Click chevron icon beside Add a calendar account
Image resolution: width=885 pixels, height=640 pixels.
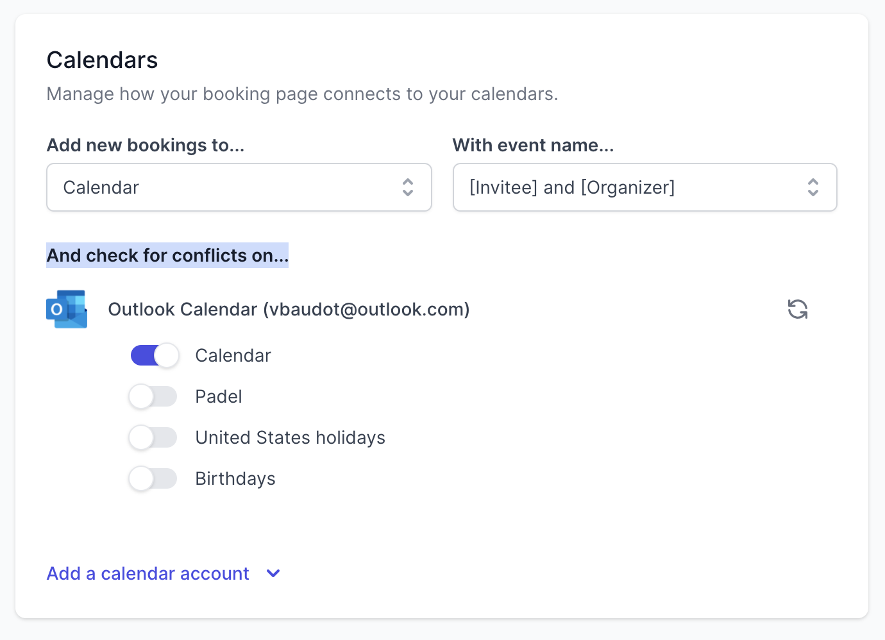click(273, 573)
